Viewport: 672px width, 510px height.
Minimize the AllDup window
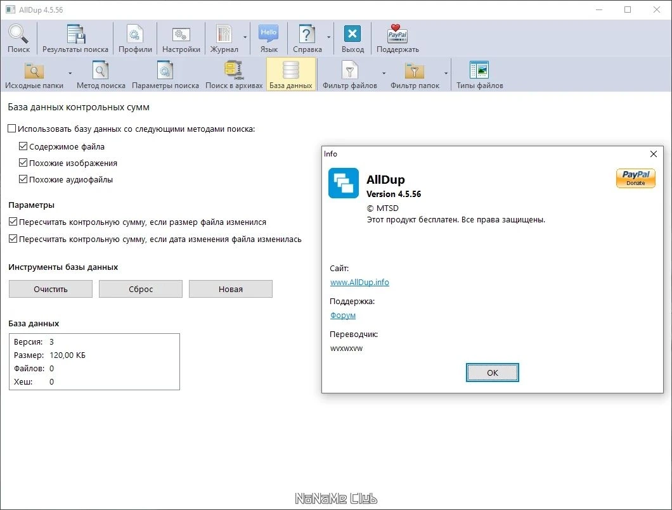point(599,10)
